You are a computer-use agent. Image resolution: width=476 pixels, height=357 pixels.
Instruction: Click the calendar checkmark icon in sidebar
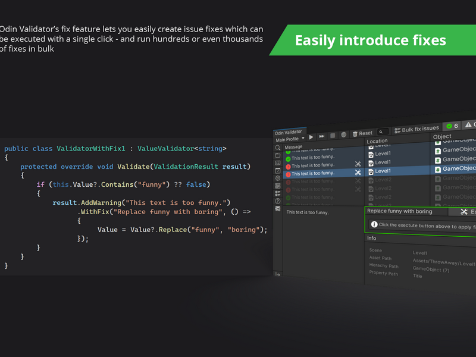click(x=278, y=171)
